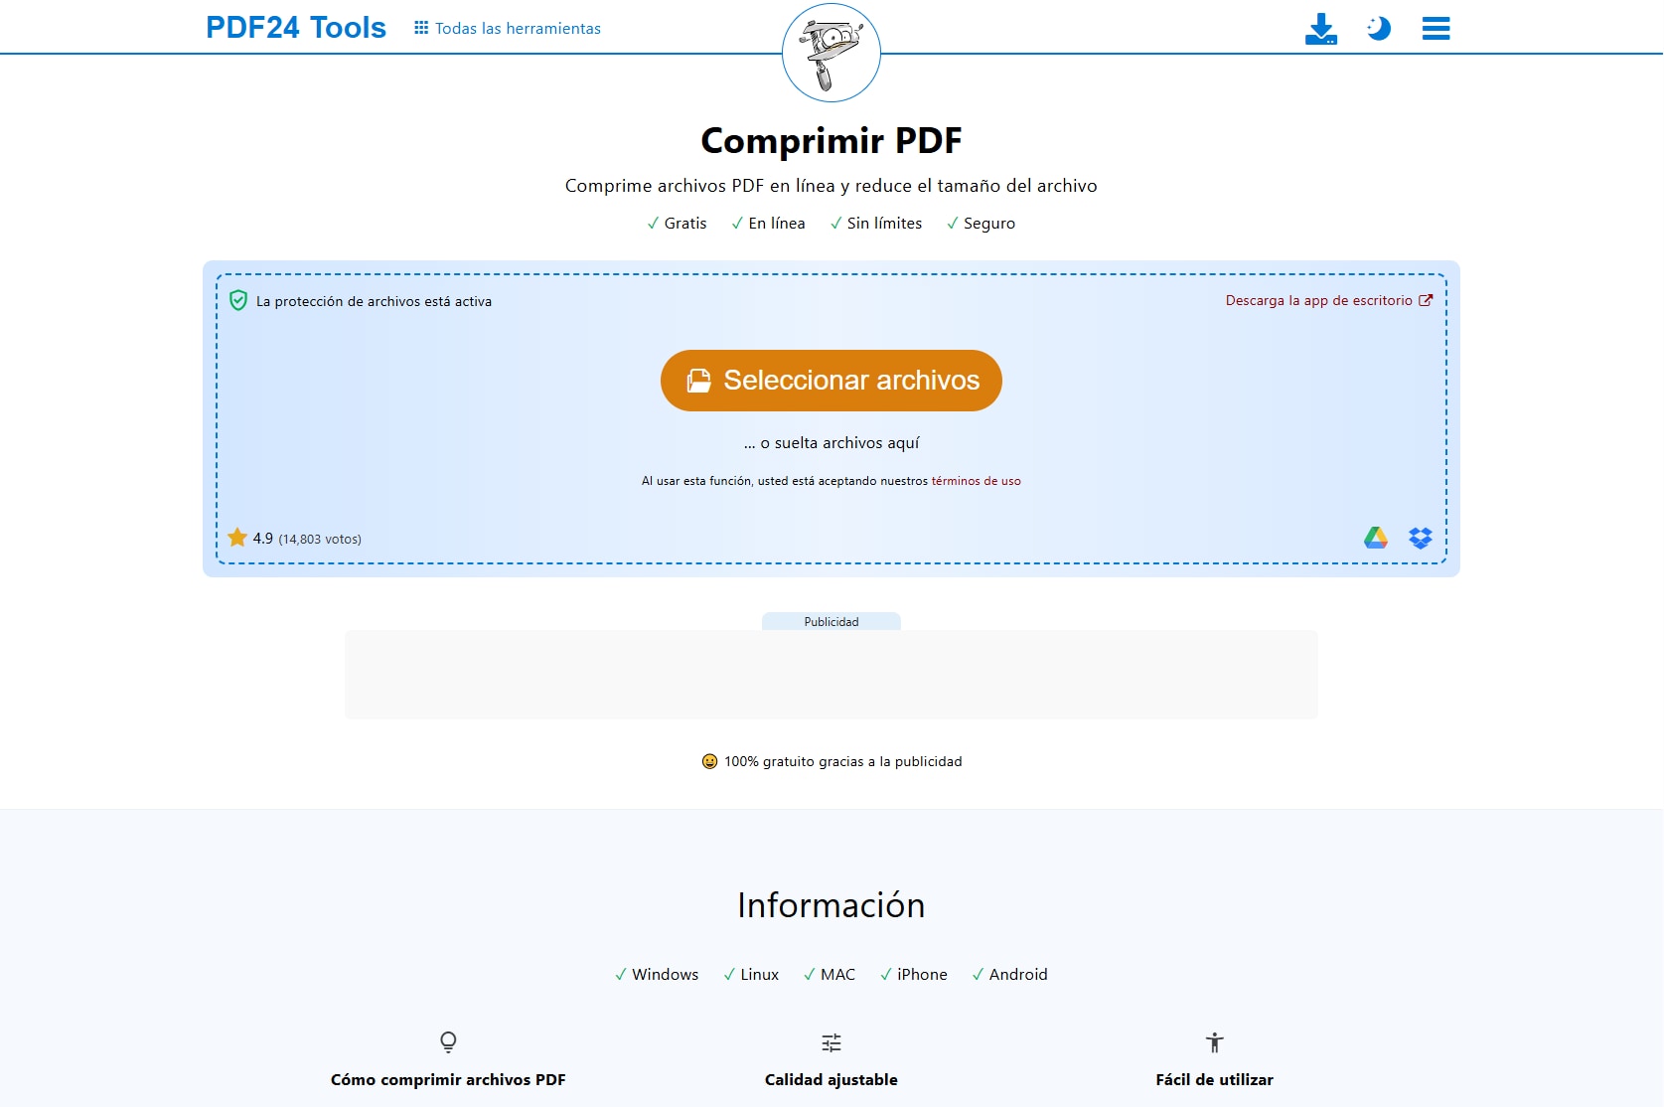Click the Seleccionar archivos button
1664x1107 pixels.
[x=832, y=381]
